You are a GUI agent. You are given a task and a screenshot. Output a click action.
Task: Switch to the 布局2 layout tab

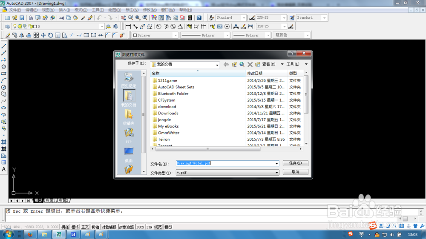(63, 201)
